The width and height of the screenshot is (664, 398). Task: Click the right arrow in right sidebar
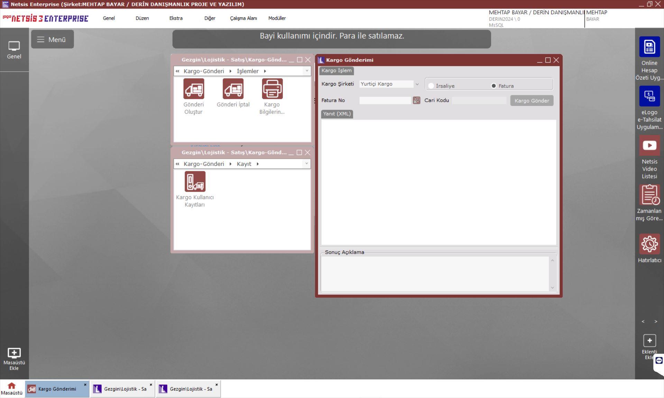656,322
